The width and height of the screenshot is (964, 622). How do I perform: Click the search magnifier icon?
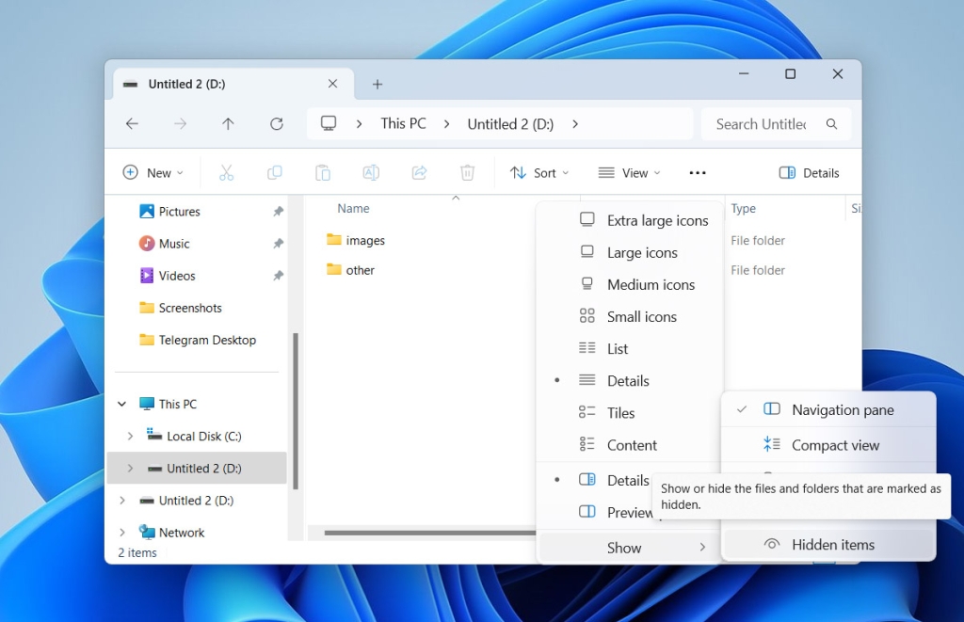[831, 123]
